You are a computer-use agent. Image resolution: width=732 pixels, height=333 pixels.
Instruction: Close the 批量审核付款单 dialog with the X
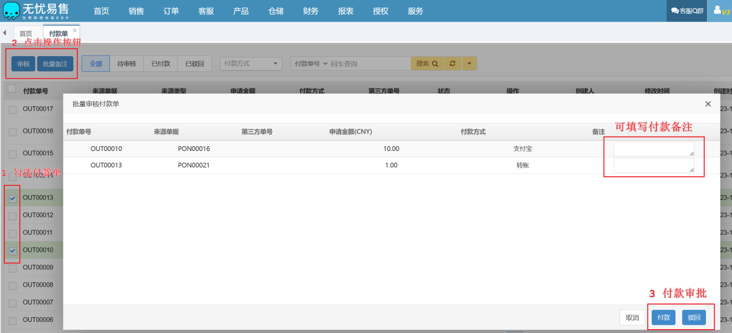pyautogui.click(x=708, y=104)
